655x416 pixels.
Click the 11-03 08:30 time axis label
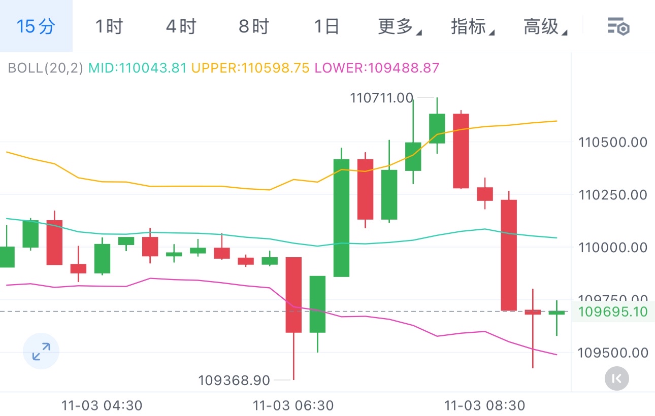point(484,406)
